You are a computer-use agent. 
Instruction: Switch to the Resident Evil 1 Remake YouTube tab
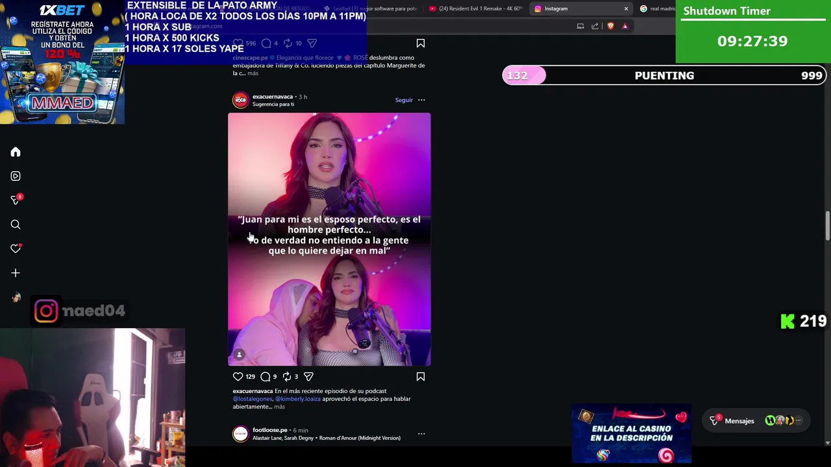[476, 8]
